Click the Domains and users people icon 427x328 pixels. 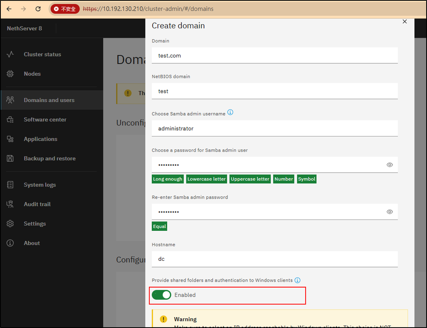click(x=10, y=100)
